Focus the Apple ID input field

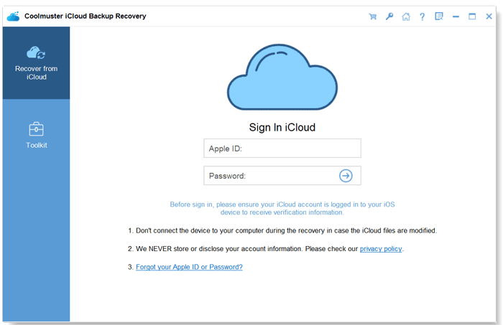(282, 149)
